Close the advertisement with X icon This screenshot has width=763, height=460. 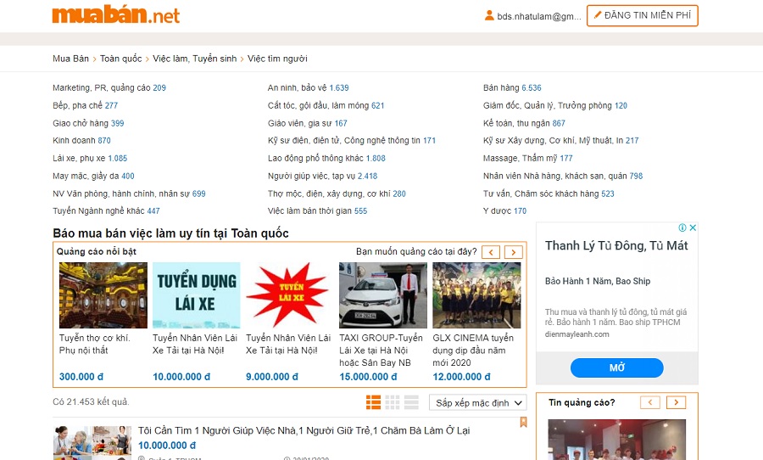(x=693, y=227)
